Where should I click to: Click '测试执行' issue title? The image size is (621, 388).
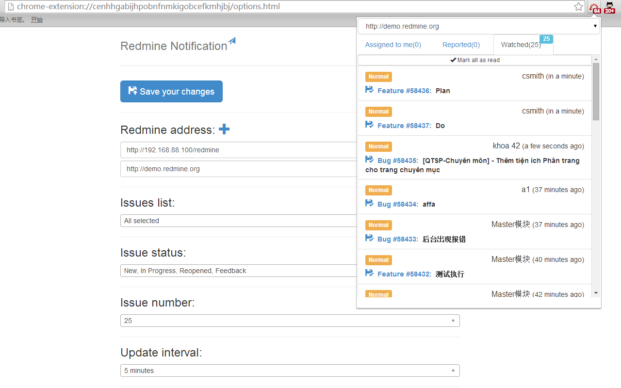click(x=450, y=274)
